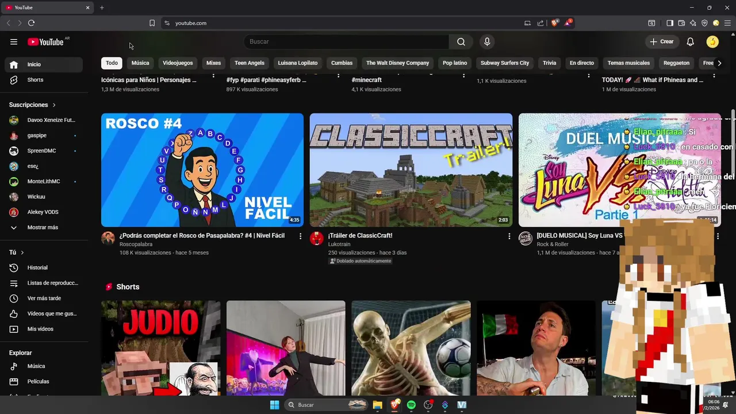Open the Lukotrain channel avatar

point(317,238)
